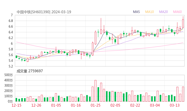Select the MA60 legend label
This screenshot has width=187, height=111.
[177, 12]
